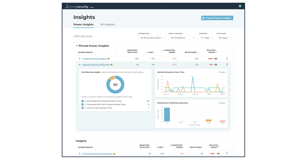Switch to the All Insights tab

[x=107, y=24]
